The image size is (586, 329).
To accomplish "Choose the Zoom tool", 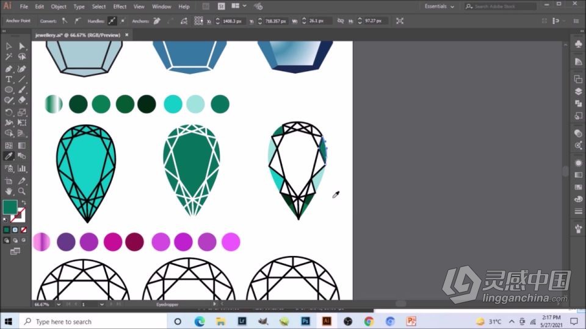I will click(22, 191).
